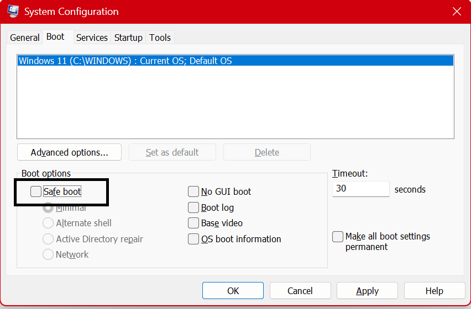The image size is (471, 309).
Task: Click the Set as default button
Action: tap(172, 152)
